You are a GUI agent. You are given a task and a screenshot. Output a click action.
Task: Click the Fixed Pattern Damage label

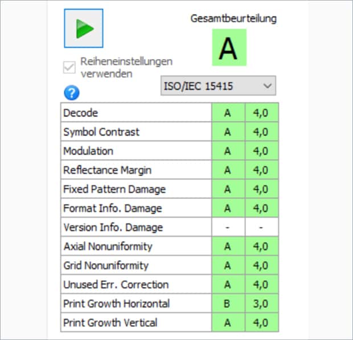tap(114, 189)
